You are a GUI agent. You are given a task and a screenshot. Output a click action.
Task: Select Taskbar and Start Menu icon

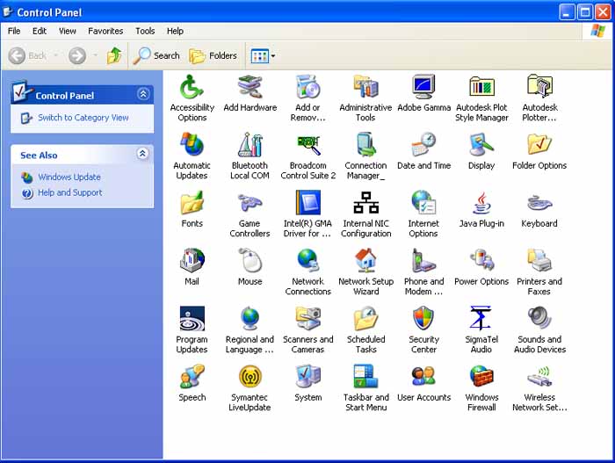(x=366, y=376)
